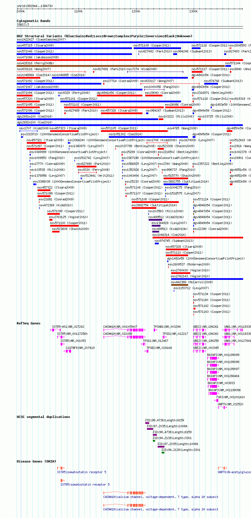Click esv3388039 1000Genomes variant label
Image resolution: width=251 pixels, height=518 pixels.
click(x=72, y=181)
